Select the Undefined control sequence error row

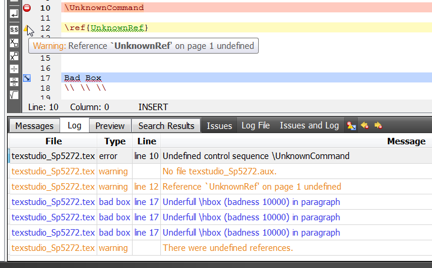click(x=256, y=156)
